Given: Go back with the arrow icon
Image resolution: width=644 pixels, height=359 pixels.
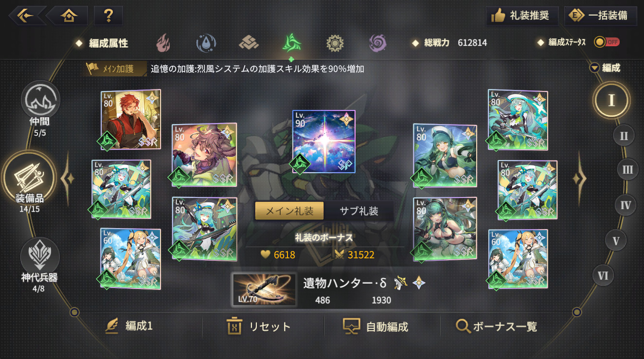Looking at the screenshot, I should click(26, 16).
